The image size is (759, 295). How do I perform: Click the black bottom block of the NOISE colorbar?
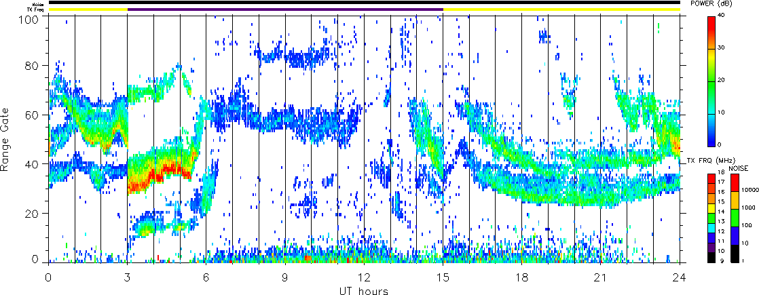pyautogui.click(x=735, y=254)
